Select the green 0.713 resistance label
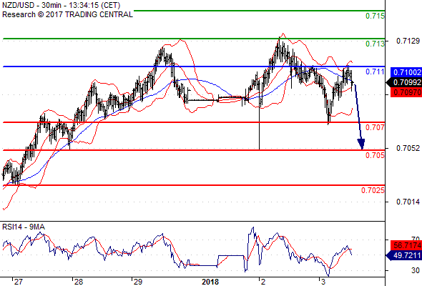422x286 pixels. [x=375, y=44]
